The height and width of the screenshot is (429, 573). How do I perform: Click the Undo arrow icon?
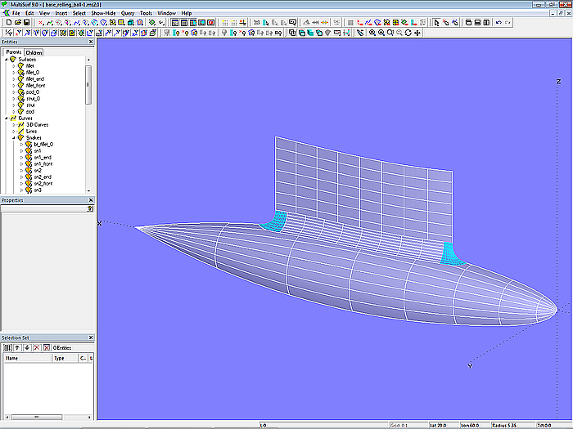499,23
